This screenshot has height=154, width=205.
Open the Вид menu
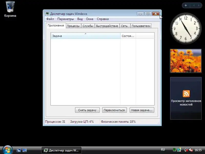pyautogui.click(x=80, y=19)
